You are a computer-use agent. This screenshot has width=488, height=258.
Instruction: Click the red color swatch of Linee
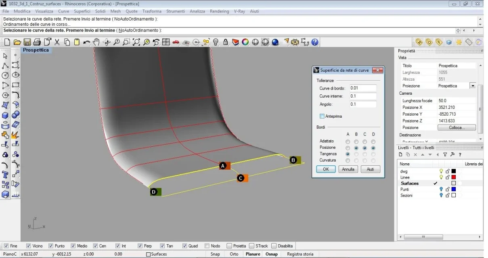click(454, 177)
